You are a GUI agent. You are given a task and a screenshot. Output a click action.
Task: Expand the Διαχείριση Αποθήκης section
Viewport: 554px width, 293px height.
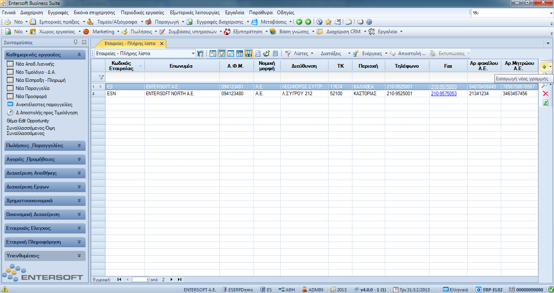pyautogui.click(x=45, y=173)
